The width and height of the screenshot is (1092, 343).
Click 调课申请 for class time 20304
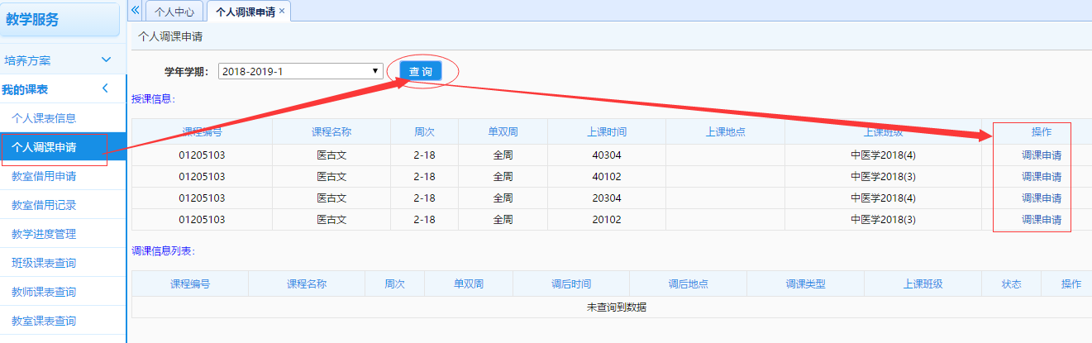click(1041, 198)
